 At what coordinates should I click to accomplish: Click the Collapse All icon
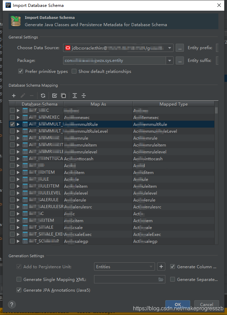tap(84, 96)
